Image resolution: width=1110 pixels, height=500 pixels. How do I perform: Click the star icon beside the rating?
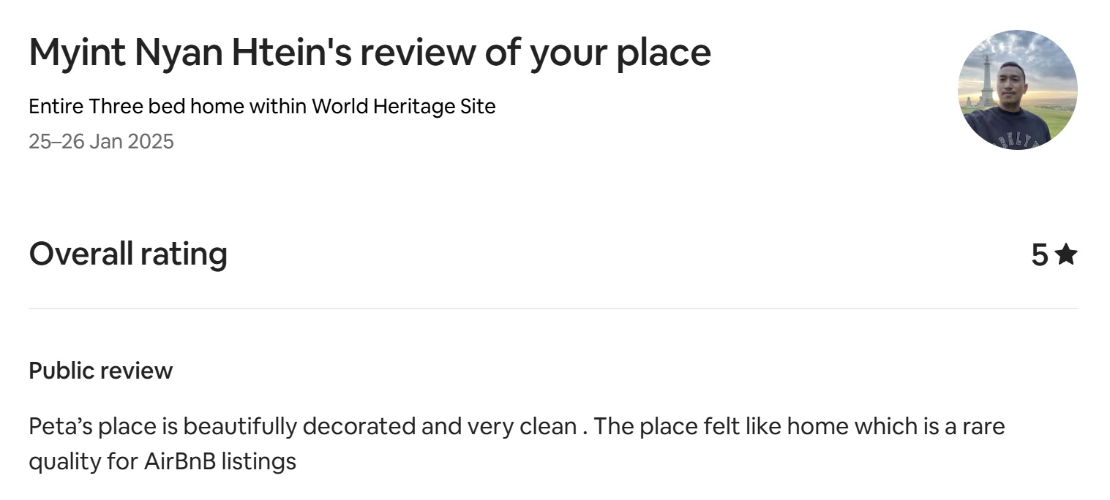[1066, 254]
